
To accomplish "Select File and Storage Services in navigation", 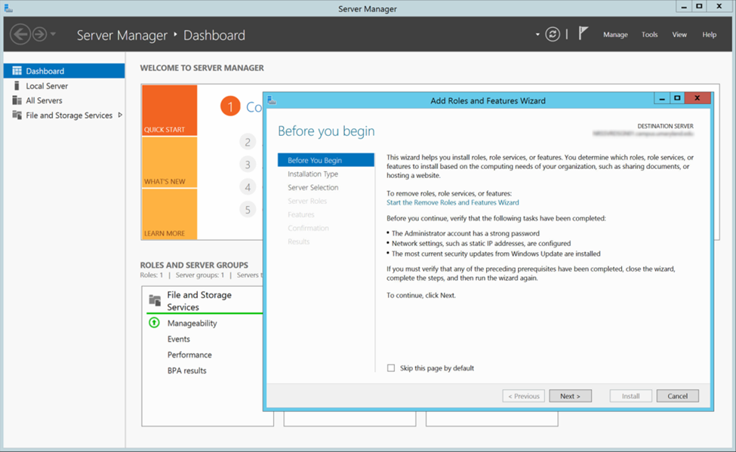I will [x=64, y=115].
